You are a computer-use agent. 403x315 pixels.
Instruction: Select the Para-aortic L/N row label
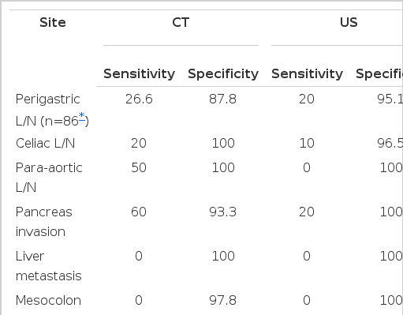[49, 178]
